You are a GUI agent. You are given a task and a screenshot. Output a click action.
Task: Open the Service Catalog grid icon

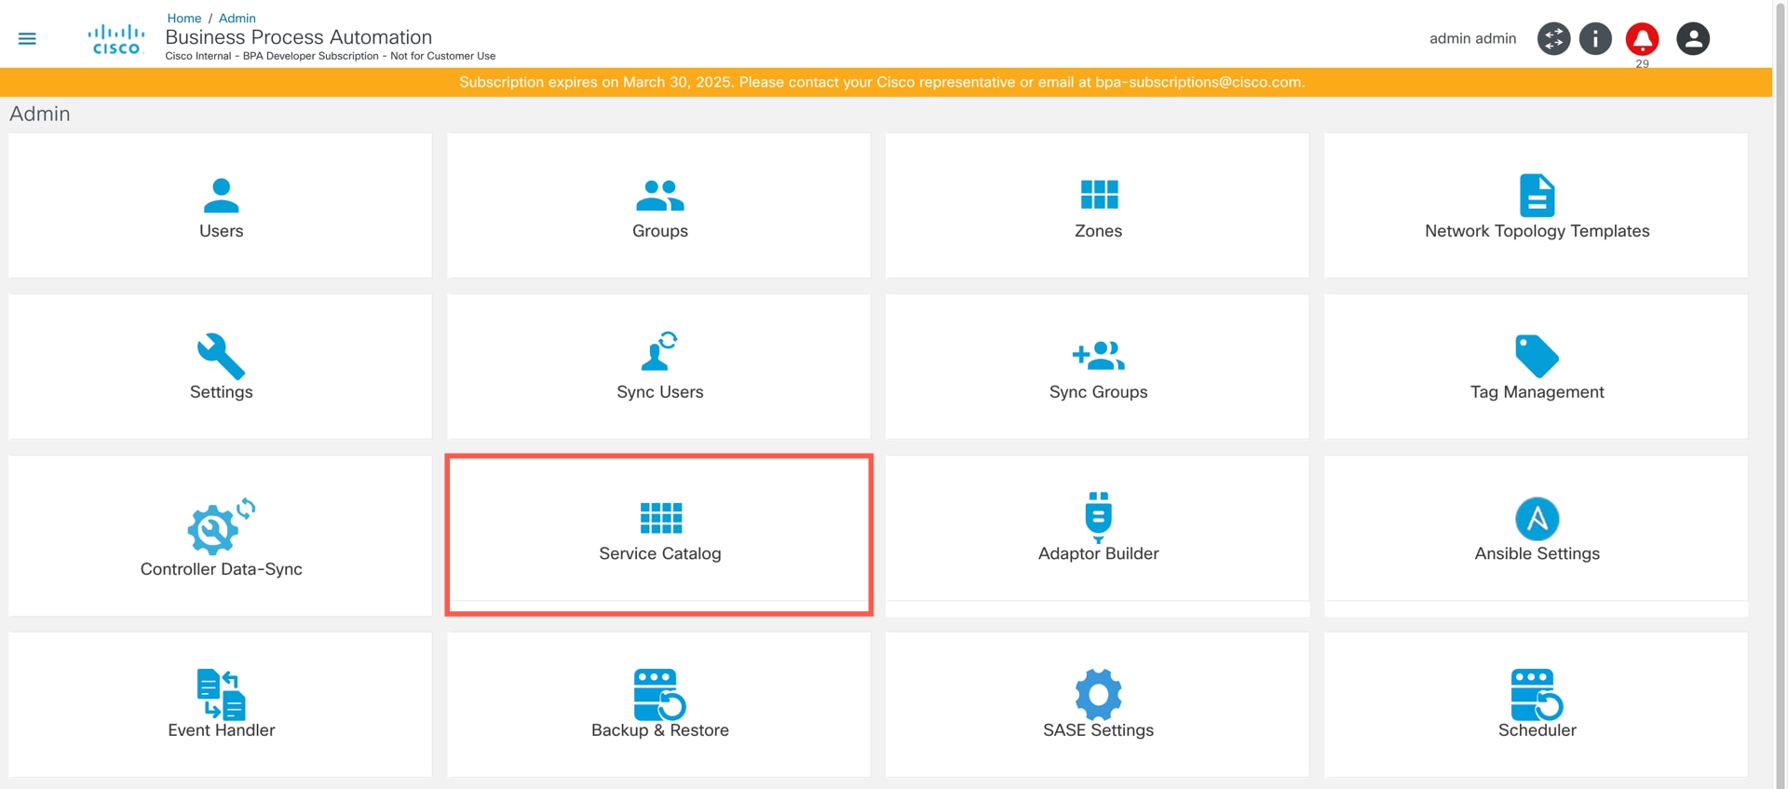tap(661, 517)
